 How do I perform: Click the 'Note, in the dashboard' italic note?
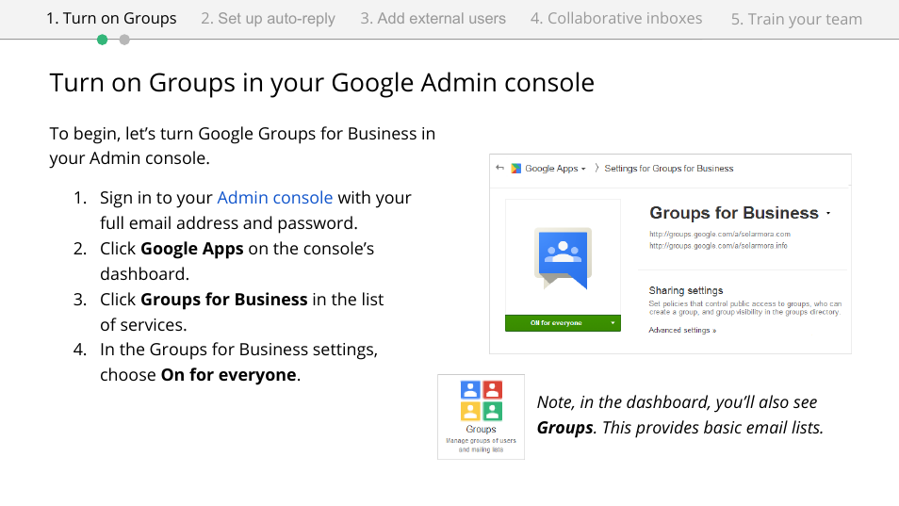point(679,415)
